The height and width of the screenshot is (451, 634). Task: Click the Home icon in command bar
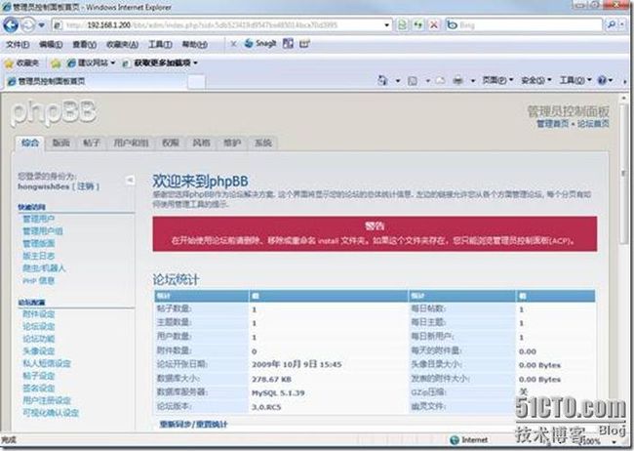coord(382,81)
